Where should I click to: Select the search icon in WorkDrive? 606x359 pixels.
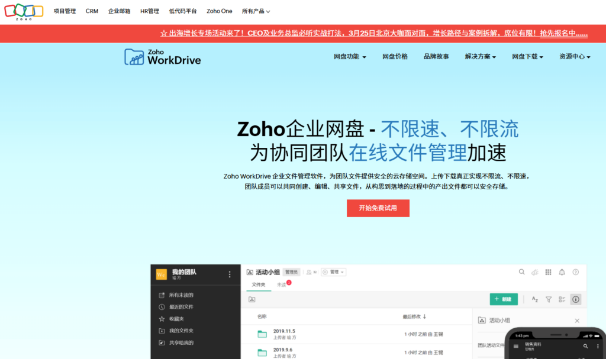point(522,272)
